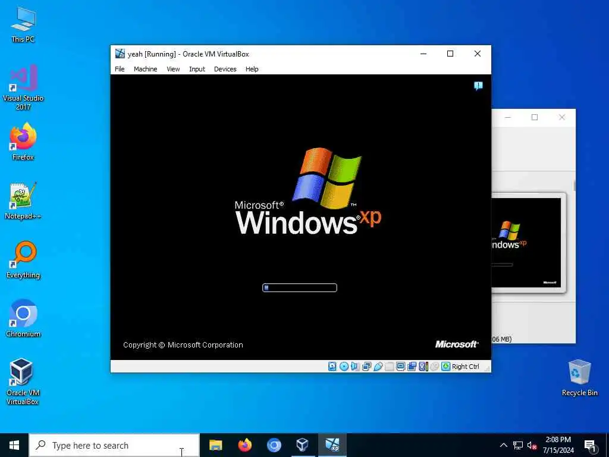Select the Oracle VM VirtualBox desktop shortcut

pos(23,381)
